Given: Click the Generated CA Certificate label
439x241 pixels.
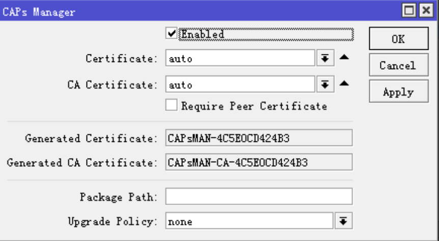Looking at the screenshot, I should pyautogui.click(x=82, y=162).
